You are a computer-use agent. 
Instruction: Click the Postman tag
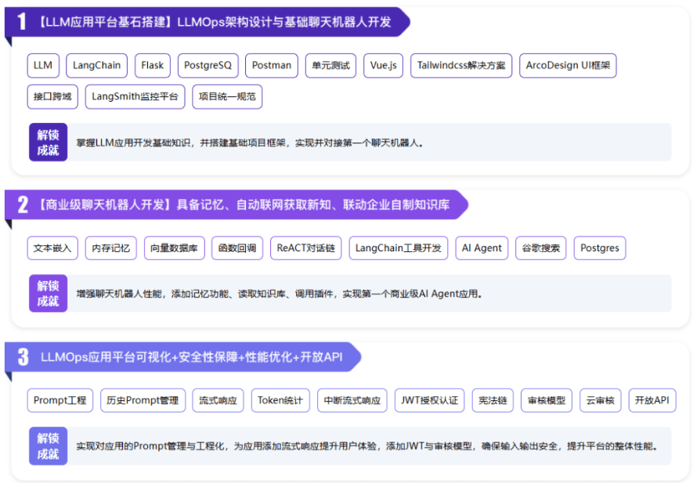(x=271, y=66)
